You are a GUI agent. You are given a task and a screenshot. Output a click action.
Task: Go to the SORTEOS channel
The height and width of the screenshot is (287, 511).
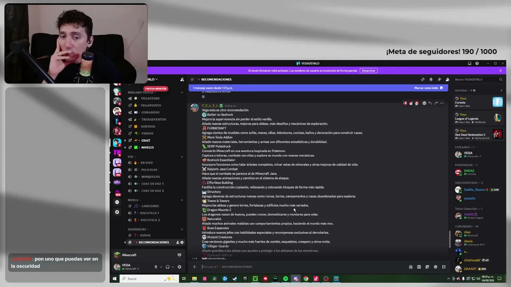pyautogui.click(x=154, y=126)
